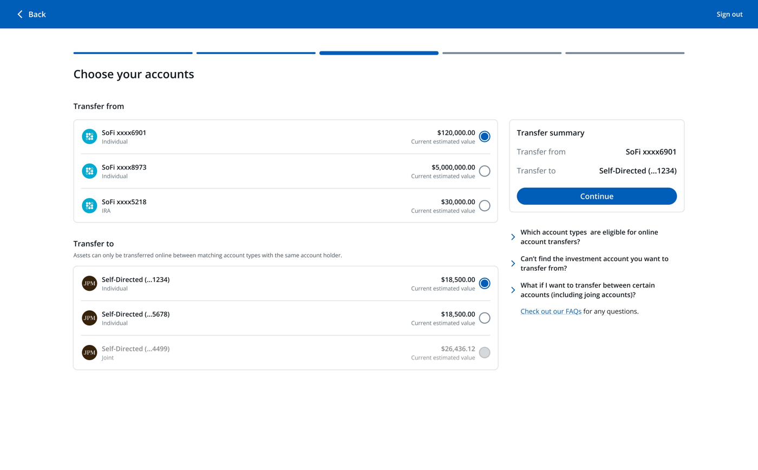Open Check out our FAQs link
Screen dimensions: 758x470
click(551, 311)
